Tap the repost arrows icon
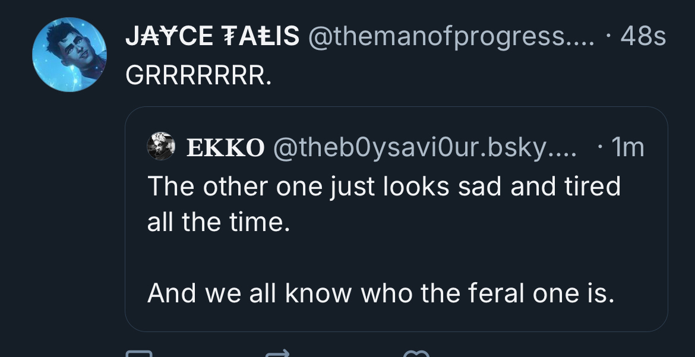The width and height of the screenshot is (695, 357). coord(279,353)
